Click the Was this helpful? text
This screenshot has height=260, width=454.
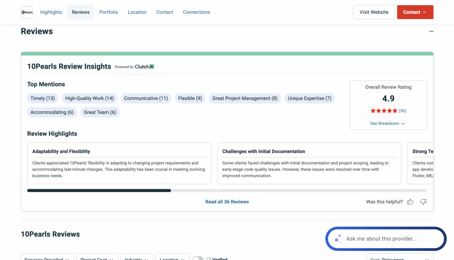[384, 202]
